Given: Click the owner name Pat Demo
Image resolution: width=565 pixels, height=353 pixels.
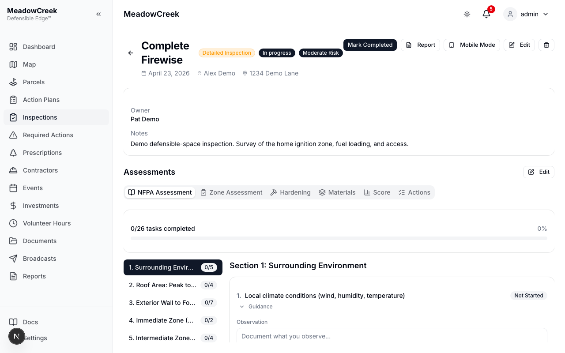Looking at the screenshot, I should coord(145,119).
